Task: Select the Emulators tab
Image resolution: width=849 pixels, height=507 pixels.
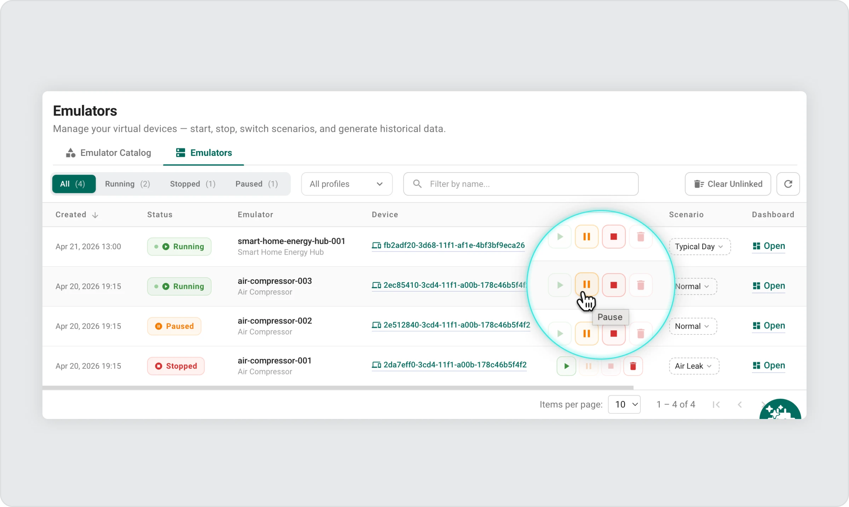Action: click(x=204, y=153)
